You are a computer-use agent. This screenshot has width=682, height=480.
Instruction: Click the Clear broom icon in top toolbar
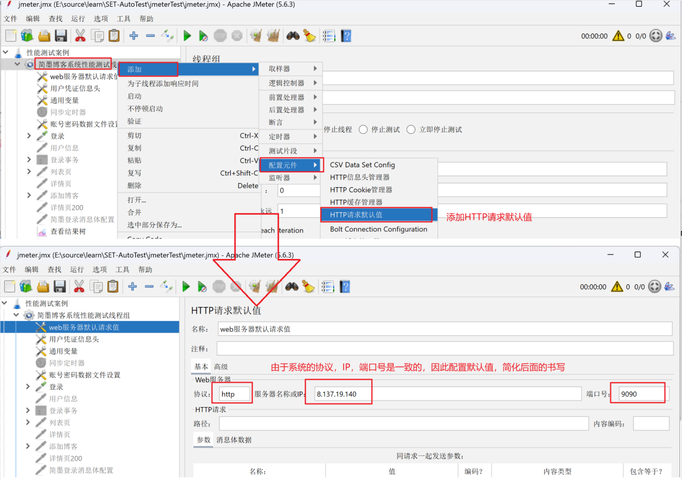[x=256, y=36]
